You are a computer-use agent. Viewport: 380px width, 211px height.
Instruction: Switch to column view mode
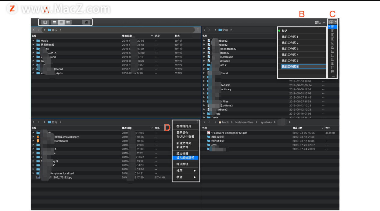pyautogui.click(x=68, y=22)
